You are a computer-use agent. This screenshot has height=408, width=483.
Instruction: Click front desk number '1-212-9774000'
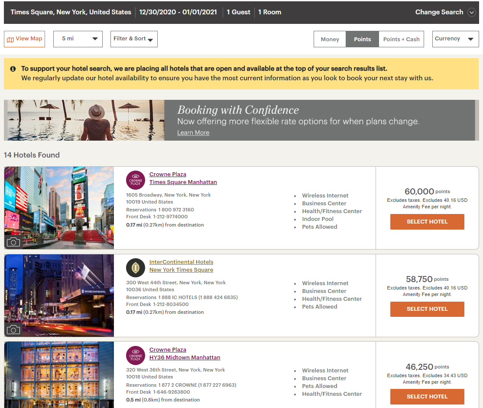click(x=170, y=217)
